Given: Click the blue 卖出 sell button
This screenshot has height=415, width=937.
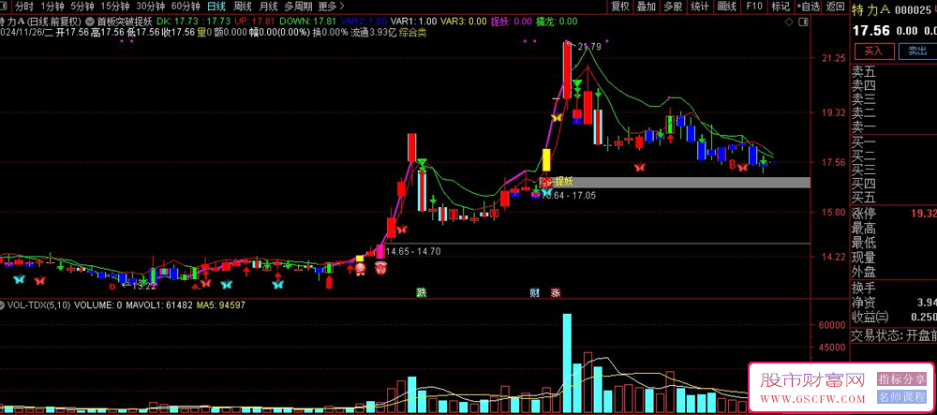Looking at the screenshot, I should point(917,51).
